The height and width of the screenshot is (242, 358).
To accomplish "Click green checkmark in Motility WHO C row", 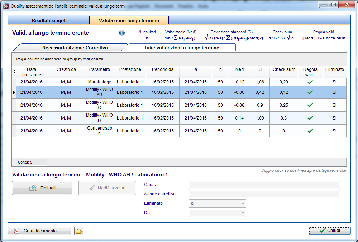I will tap(310, 105).
